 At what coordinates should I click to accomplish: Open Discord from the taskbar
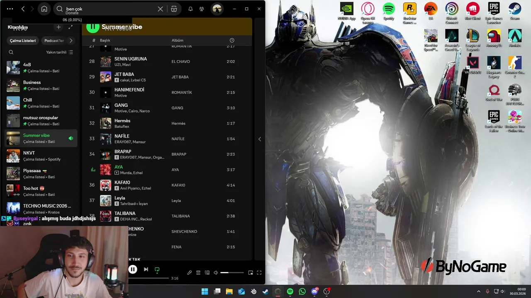click(314, 291)
